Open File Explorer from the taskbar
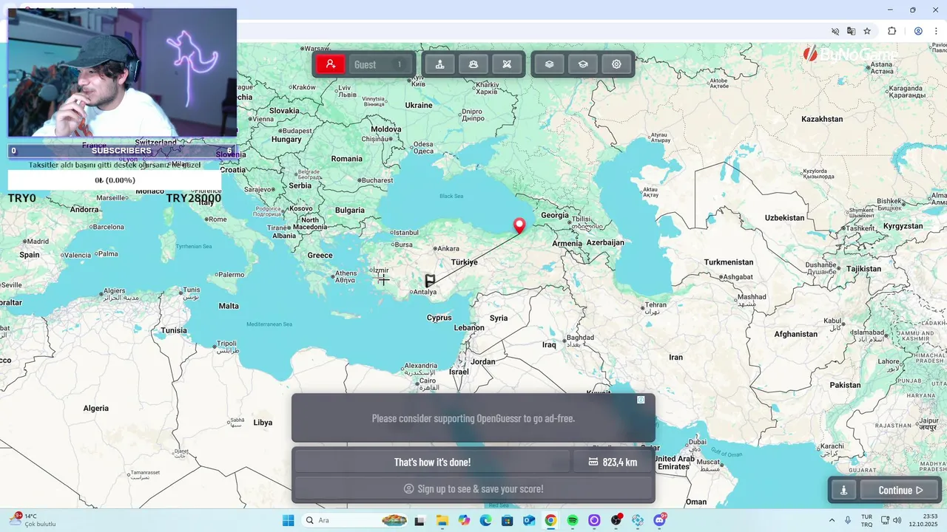 442,520
